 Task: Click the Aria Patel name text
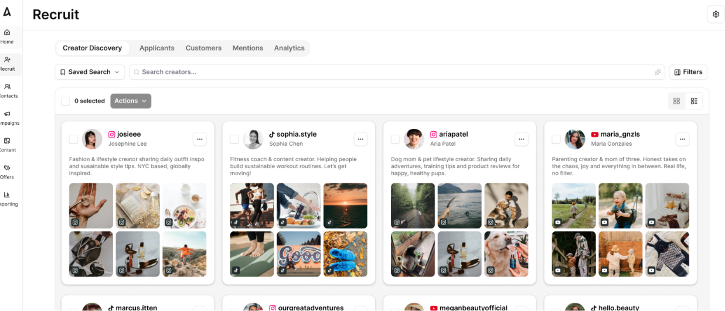pyautogui.click(x=443, y=144)
